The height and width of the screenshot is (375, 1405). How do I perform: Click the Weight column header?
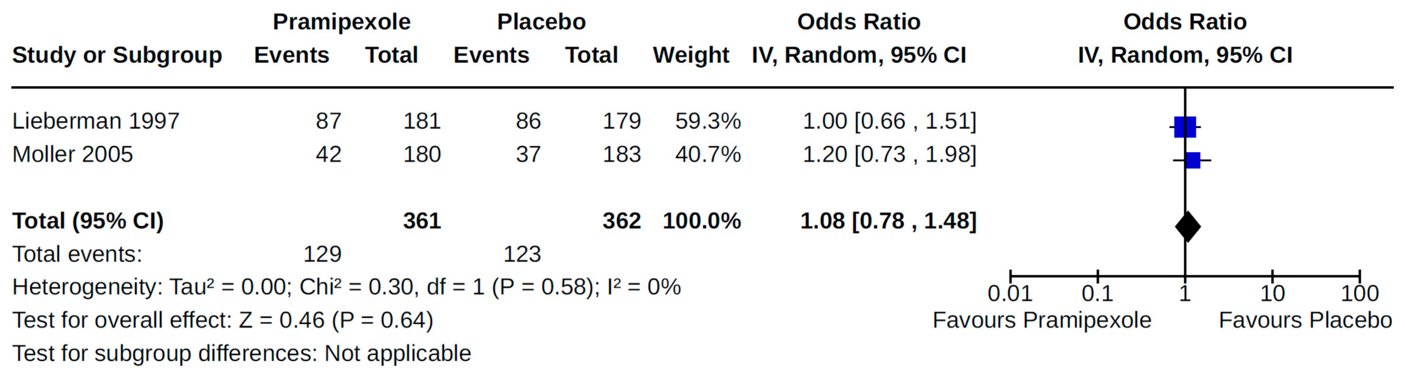click(x=691, y=55)
